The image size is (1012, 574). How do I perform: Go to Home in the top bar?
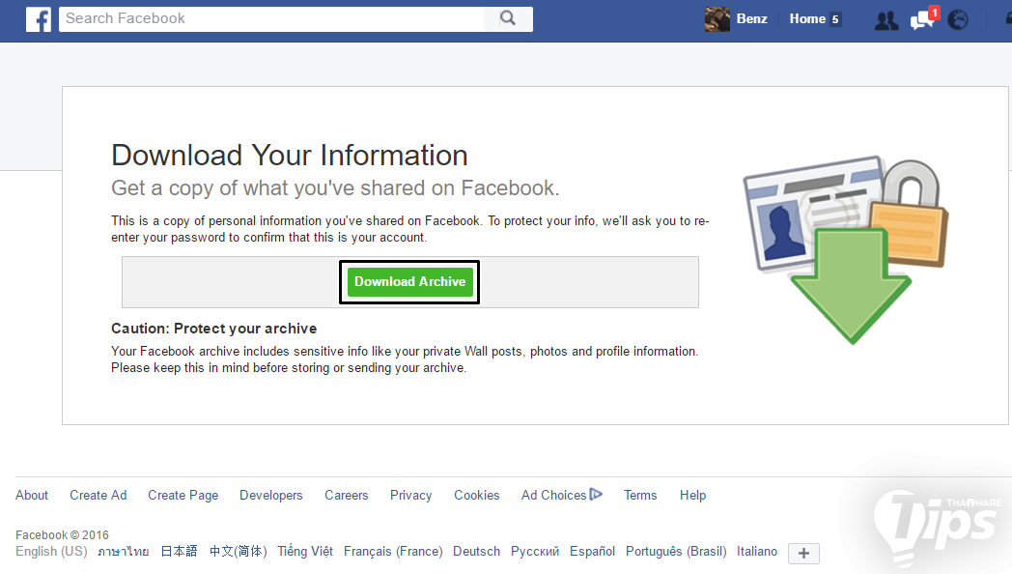[807, 18]
